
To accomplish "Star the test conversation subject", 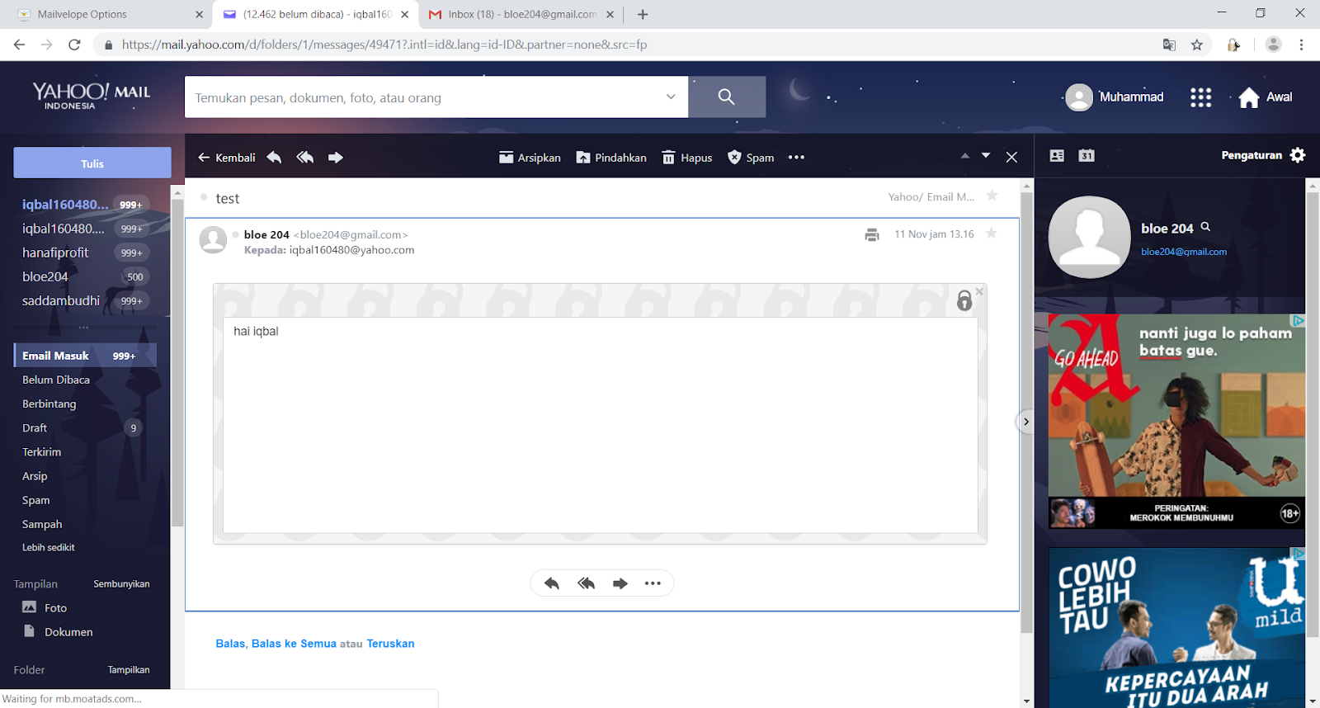I will tap(992, 196).
